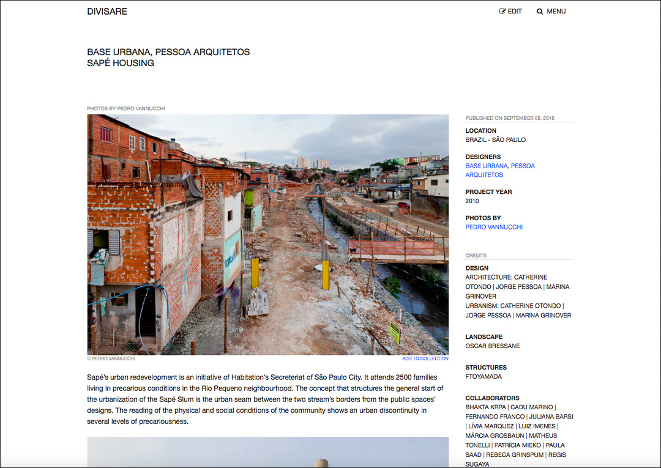The image size is (661, 468).
Task: Click 'BRAZIL - SÃO PAULO' location value
Action: click(495, 140)
